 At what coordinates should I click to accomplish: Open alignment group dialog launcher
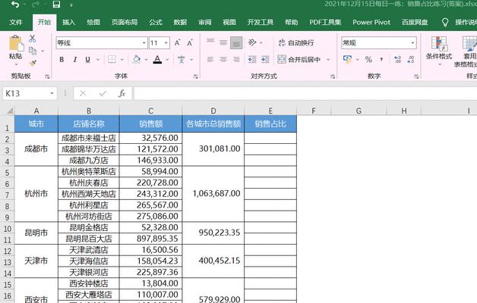pyautogui.click(x=333, y=77)
